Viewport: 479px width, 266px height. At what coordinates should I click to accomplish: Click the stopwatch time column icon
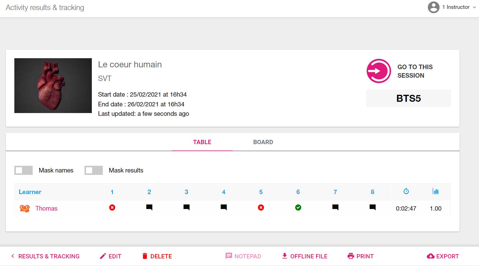pyautogui.click(x=406, y=191)
